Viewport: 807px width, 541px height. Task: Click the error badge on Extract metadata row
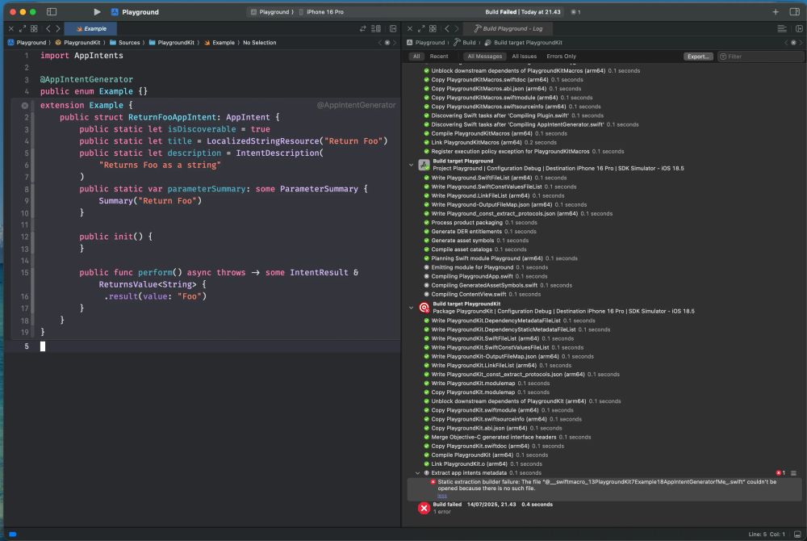780,473
